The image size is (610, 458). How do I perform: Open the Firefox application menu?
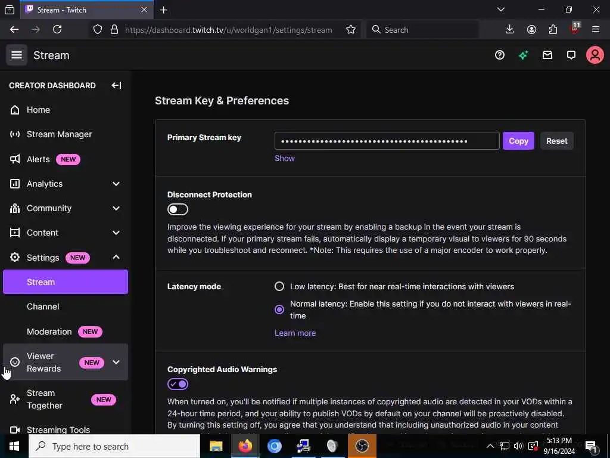pos(596,30)
